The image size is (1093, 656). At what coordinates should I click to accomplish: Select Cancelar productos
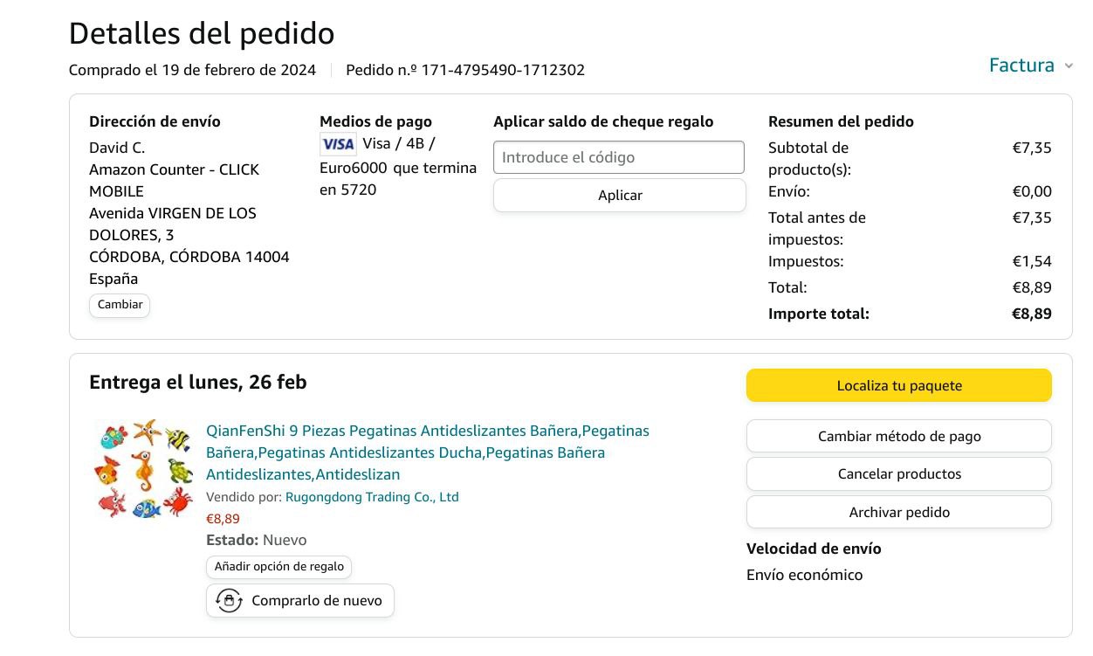(898, 474)
